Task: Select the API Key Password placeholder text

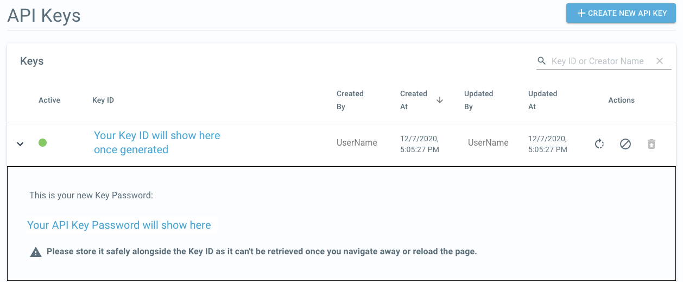Action: [119, 225]
